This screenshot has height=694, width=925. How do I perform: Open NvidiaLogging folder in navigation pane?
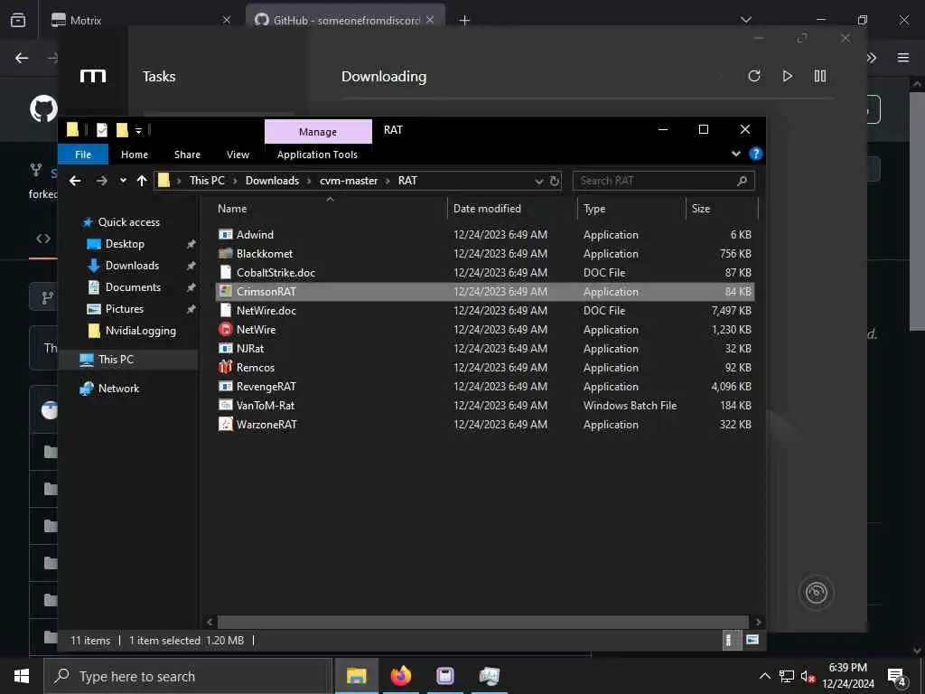[140, 331]
